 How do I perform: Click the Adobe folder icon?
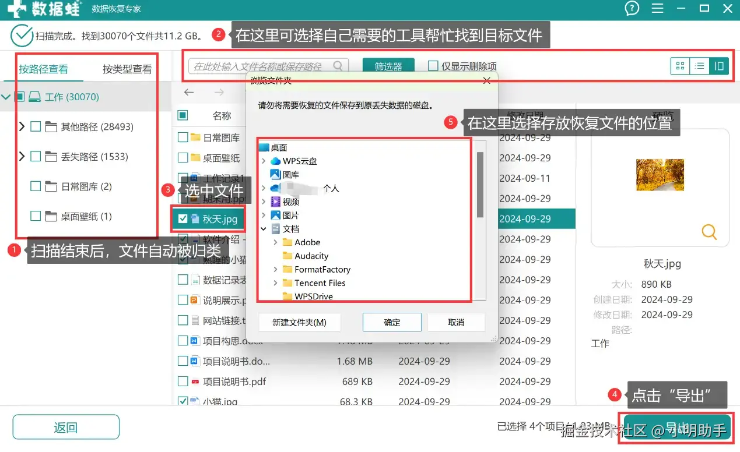287,242
